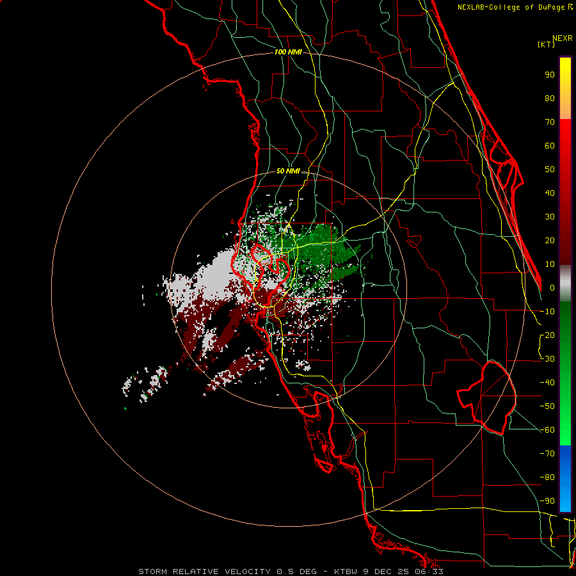Click the -60 knot scale value

point(547,430)
